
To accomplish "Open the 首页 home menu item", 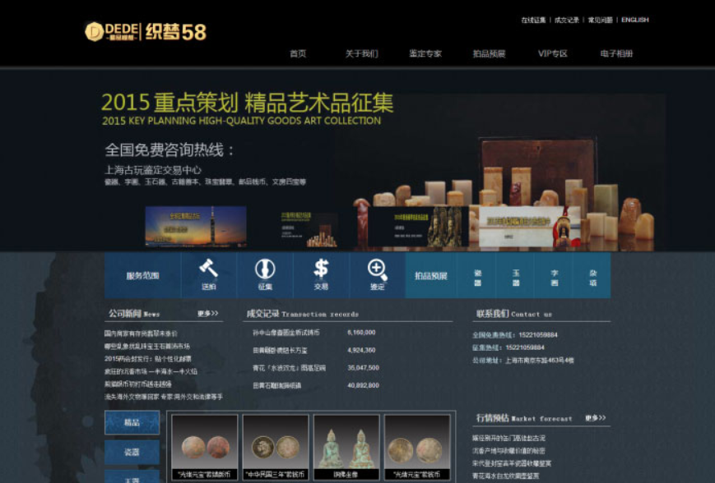I will tap(298, 54).
